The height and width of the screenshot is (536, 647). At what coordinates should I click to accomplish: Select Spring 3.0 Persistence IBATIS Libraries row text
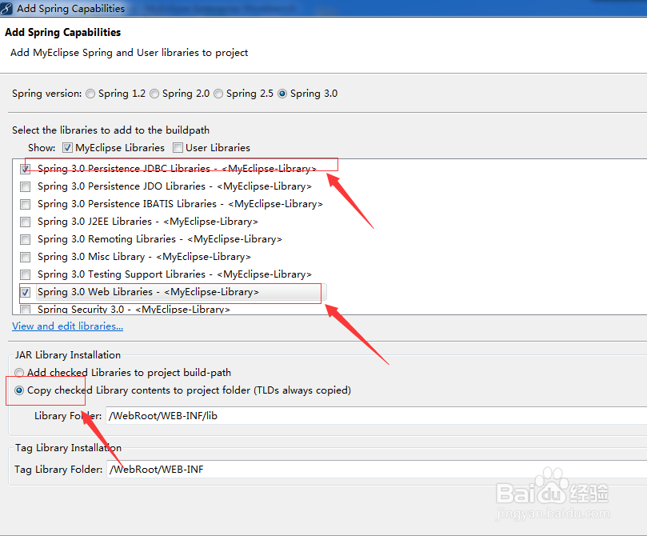coord(180,204)
